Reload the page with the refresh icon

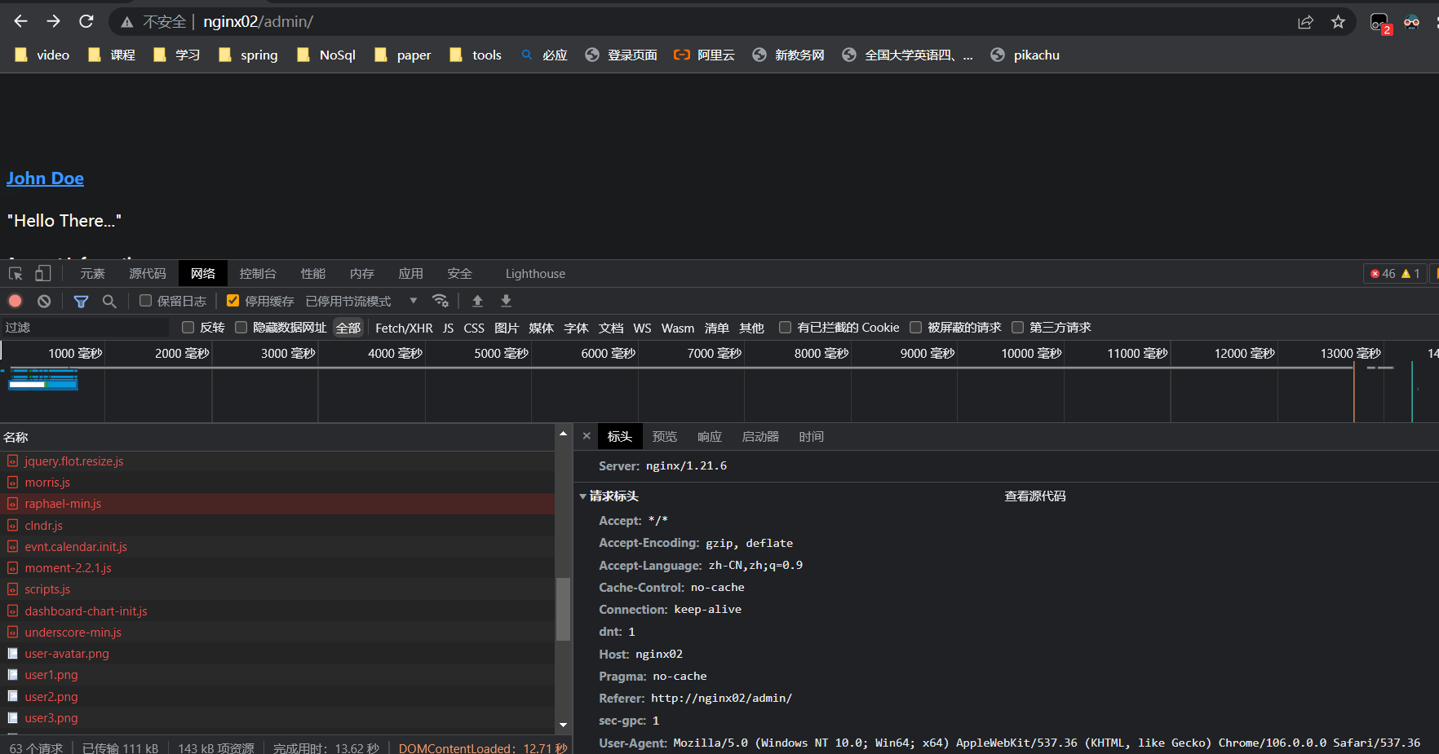tap(86, 22)
